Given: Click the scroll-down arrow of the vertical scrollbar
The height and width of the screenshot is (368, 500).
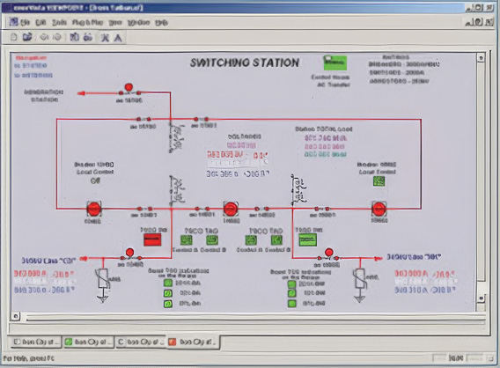Looking at the screenshot, I should tap(481, 298).
